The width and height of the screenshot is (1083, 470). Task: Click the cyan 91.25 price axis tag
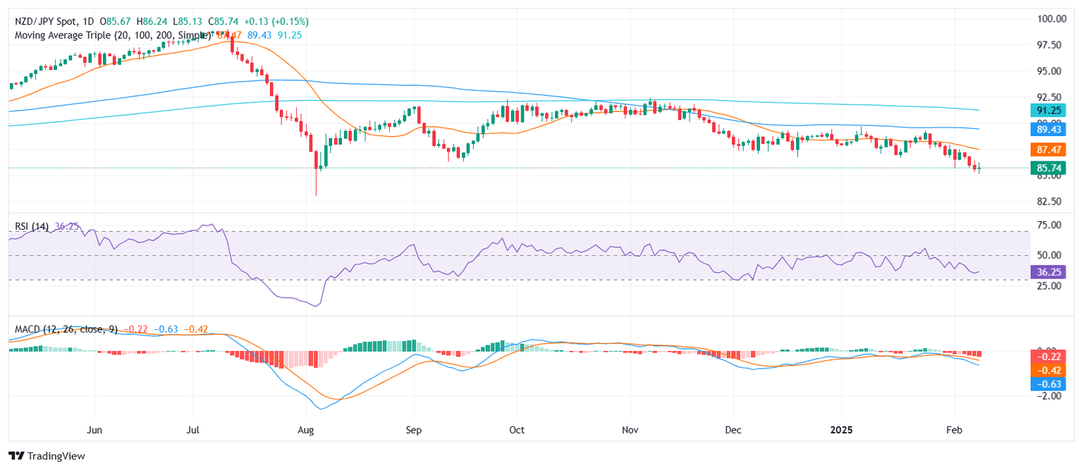pos(1048,110)
